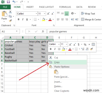Click the ribbon Copy icon
This screenshot has height=93, width=102.
pyautogui.click(x=10, y=16)
